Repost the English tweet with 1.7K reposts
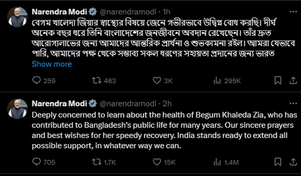301x176 pixels. coord(97,162)
